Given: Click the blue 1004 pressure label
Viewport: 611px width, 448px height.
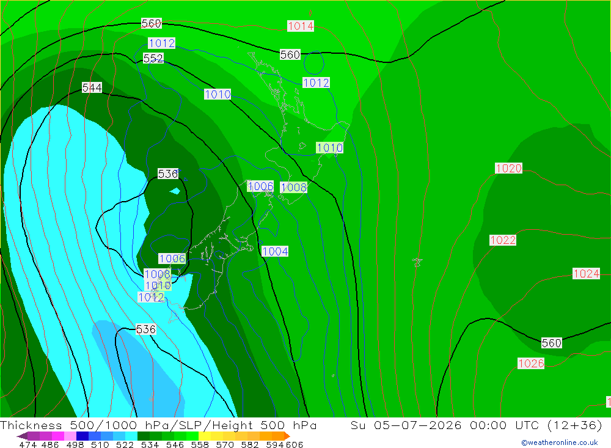Looking at the screenshot, I should 275,251.
